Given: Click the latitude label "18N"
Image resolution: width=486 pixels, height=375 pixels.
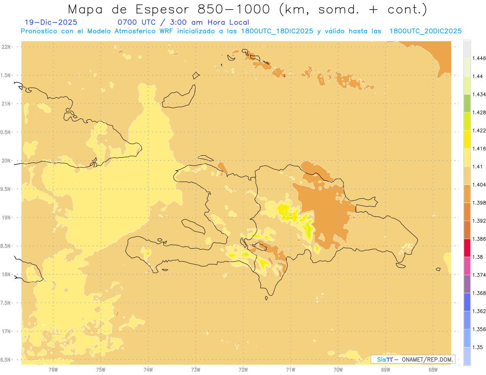Looking at the screenshot, I should [6, 274].
